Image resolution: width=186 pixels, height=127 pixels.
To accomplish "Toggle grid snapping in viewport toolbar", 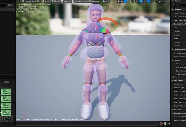I will click(x=141, y=1).
